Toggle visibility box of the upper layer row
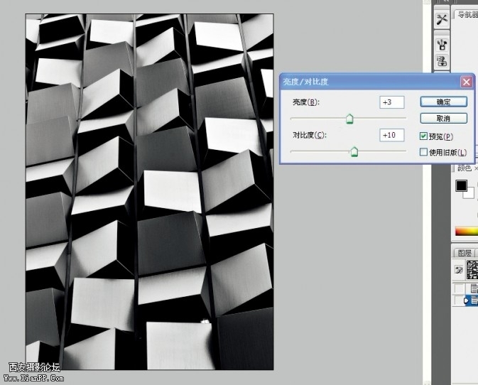478x385 pixels. 459,288
